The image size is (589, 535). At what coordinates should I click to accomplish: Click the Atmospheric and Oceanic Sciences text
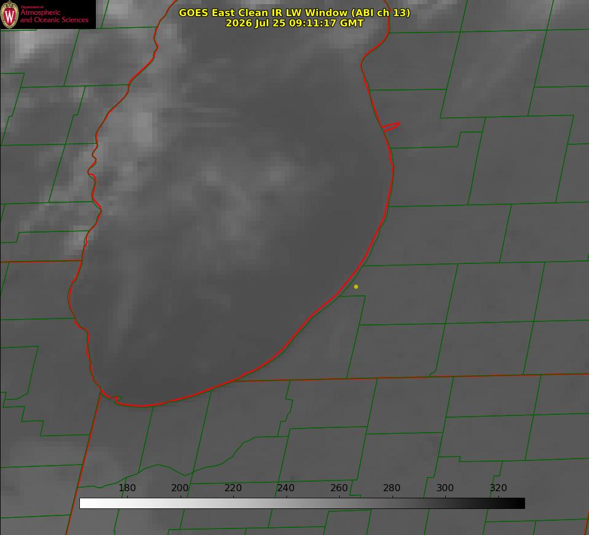[54, 16]
